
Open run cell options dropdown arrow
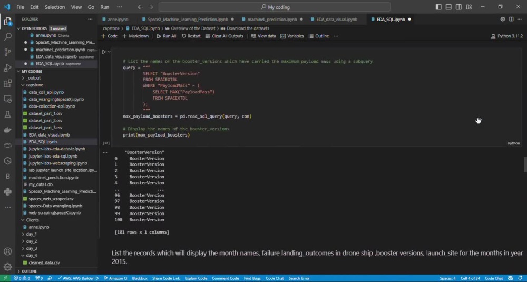(109, 52)
